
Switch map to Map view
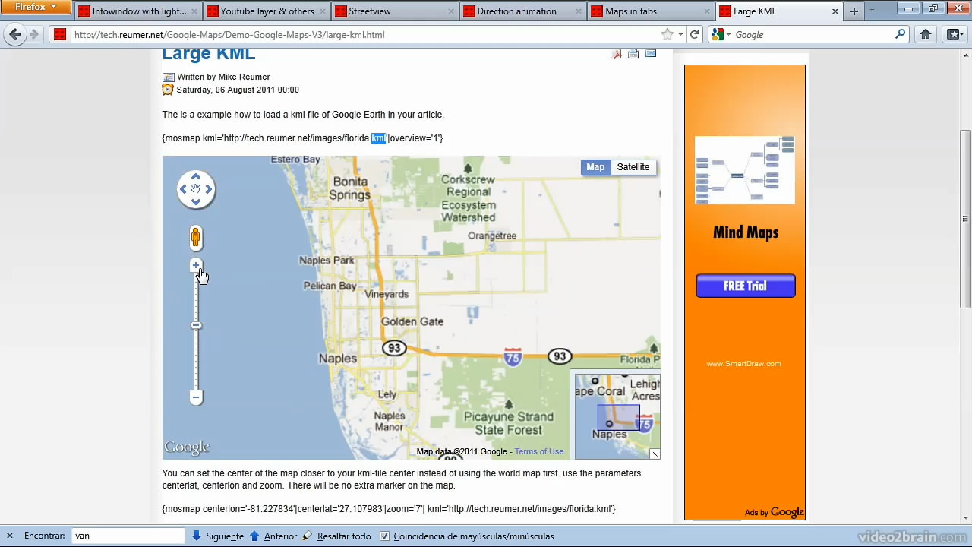595,167
